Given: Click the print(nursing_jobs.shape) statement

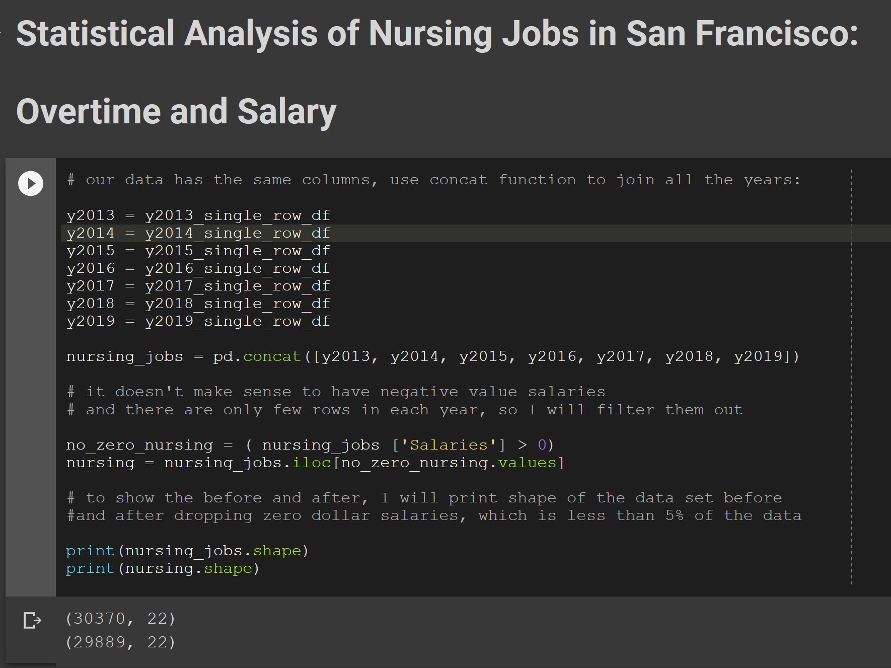Looking at the screenshot, I should pos(187,551).
